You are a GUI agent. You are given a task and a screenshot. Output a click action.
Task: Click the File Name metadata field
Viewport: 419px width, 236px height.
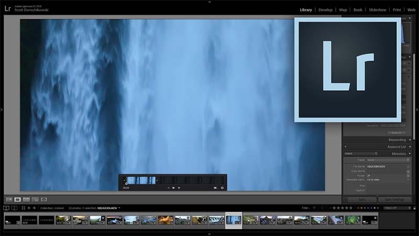[387, 166]
